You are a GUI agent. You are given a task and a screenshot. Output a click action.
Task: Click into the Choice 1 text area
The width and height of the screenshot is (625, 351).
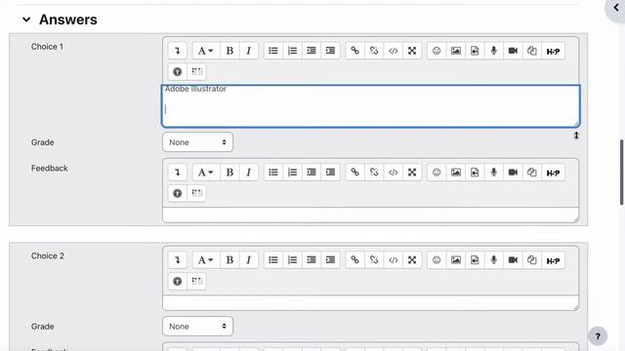tap(371, 106)
